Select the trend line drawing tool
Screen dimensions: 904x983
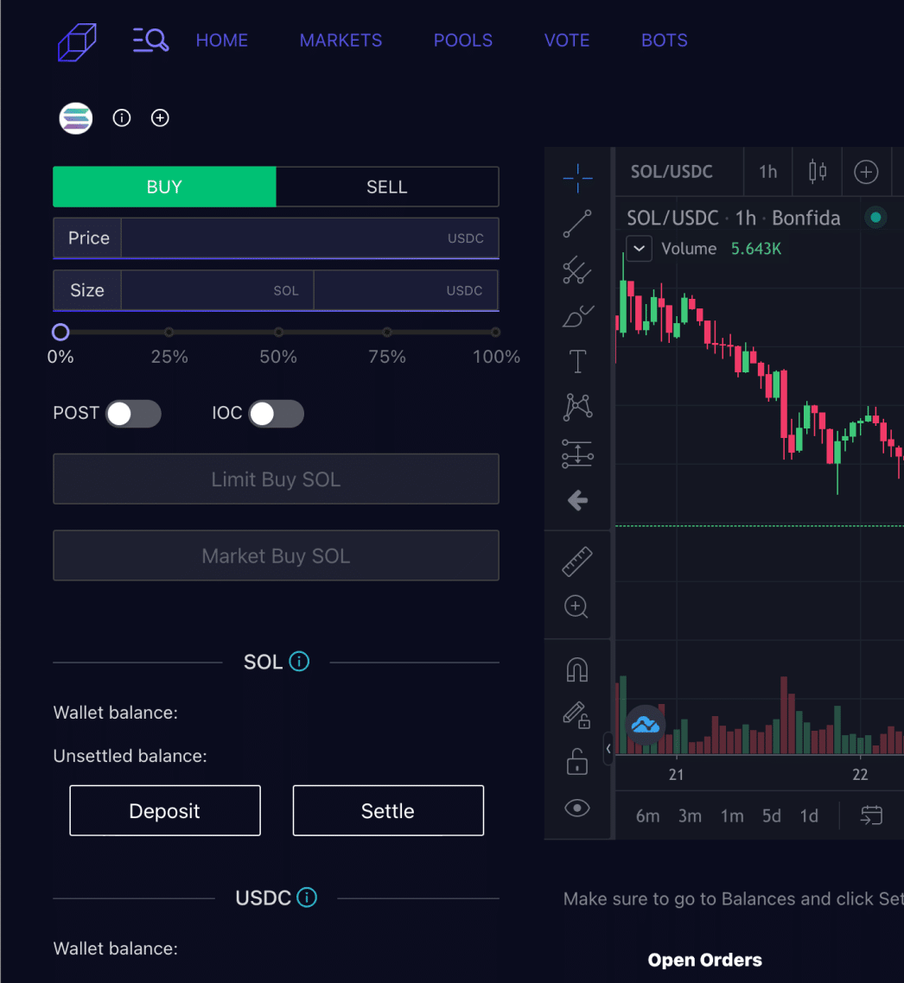pyautogui.click(x=576, y=224)
